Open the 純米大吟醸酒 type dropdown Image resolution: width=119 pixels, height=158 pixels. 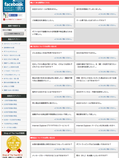[14, 30]
